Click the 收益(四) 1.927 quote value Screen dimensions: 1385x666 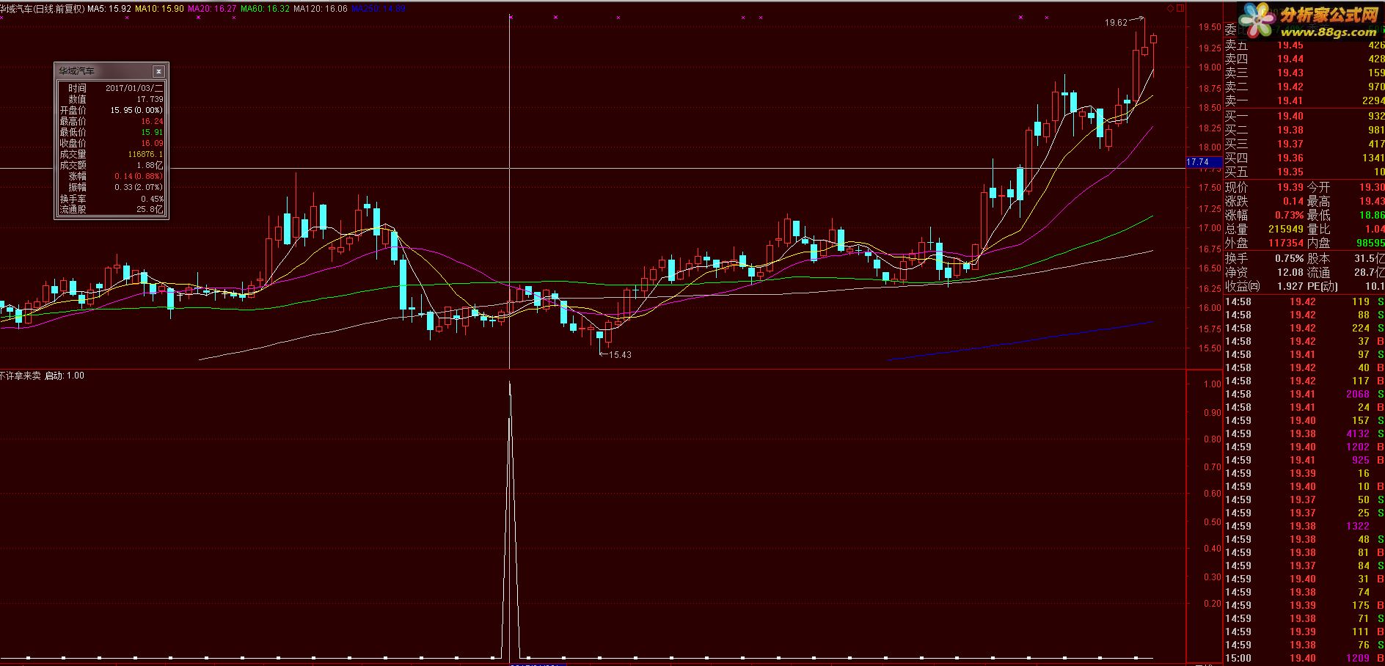pos(1290,287)
